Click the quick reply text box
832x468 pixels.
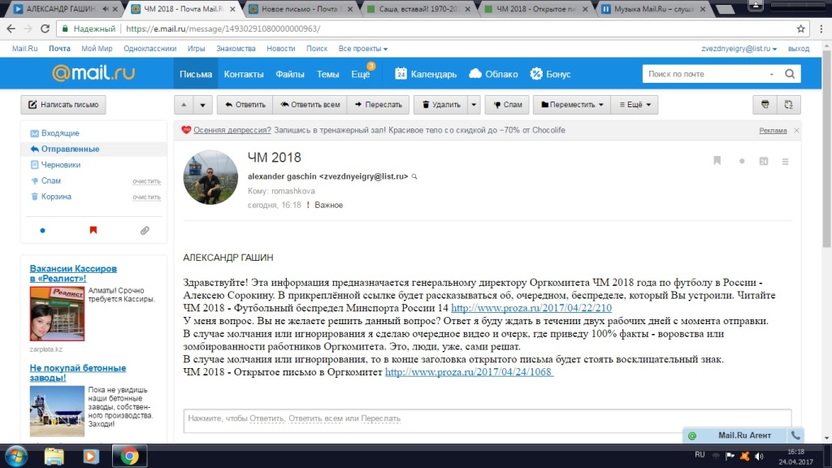(487, 420)
